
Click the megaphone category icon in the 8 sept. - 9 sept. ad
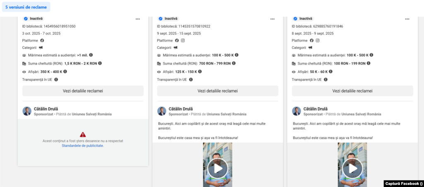pyautogui.click(x=310, y=48)
